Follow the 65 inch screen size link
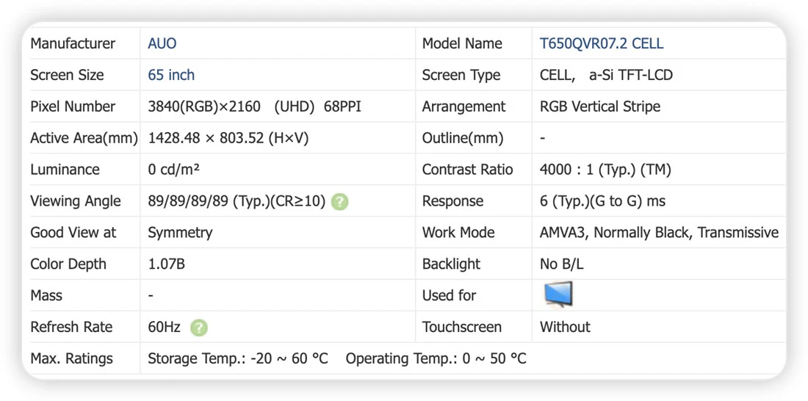The height and width of the screenshot is (401, 808). [171, 75]
